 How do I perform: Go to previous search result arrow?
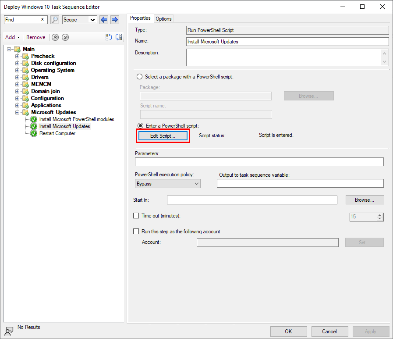104,20
